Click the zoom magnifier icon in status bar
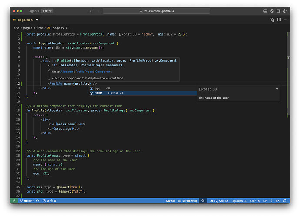Image resolution: width=300 pixels, height=216 pixels. click(x=203, y=201)
